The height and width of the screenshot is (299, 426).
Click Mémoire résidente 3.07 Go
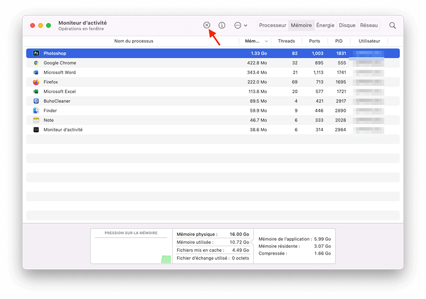(323, 246)
